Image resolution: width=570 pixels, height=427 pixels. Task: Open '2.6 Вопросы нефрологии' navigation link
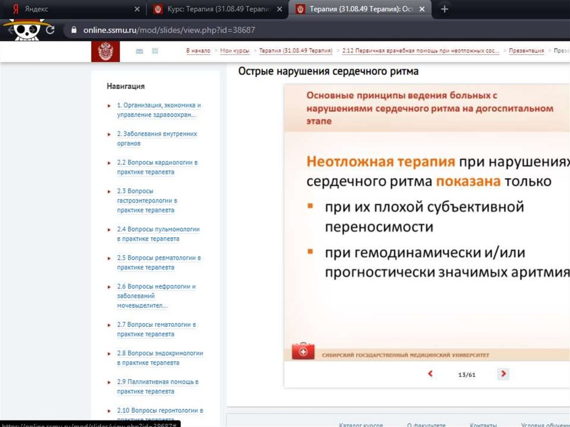(156, 296)
